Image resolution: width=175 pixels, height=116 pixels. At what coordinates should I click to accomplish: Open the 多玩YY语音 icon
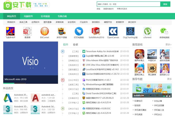point(62,31)
